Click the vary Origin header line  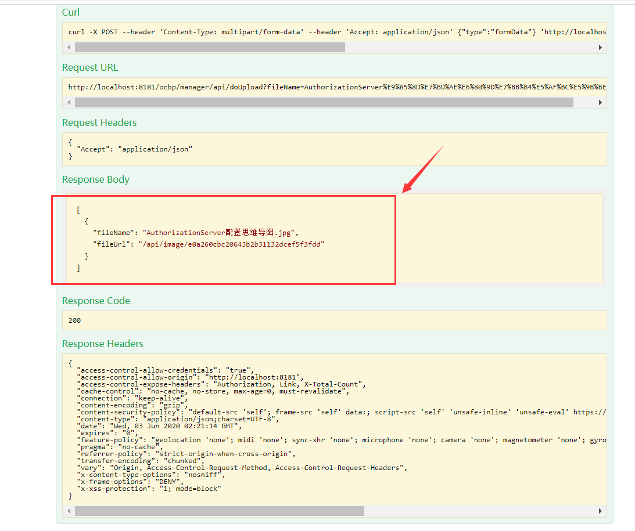[242, 468]
